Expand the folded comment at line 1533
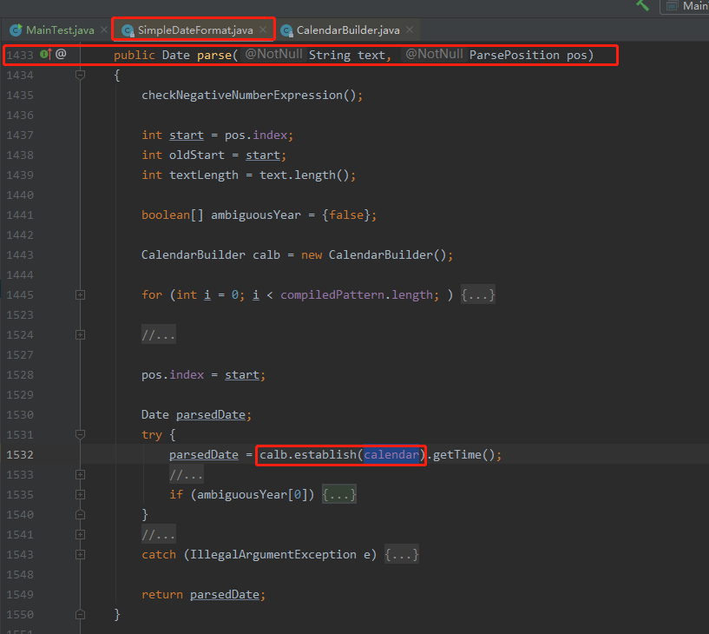The height and width of the screenshot is (634, 709). tap(80, 475)
